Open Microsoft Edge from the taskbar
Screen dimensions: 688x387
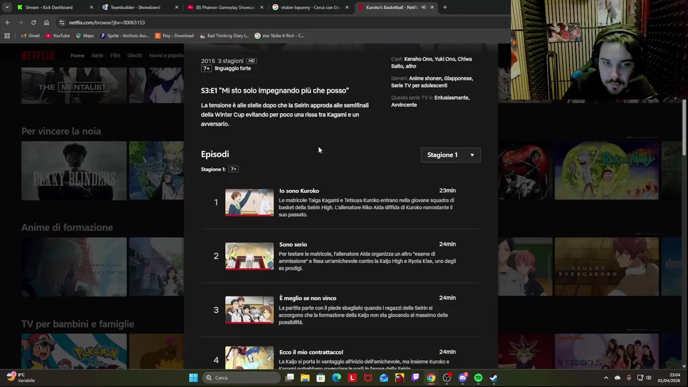[x=336, y=378]
